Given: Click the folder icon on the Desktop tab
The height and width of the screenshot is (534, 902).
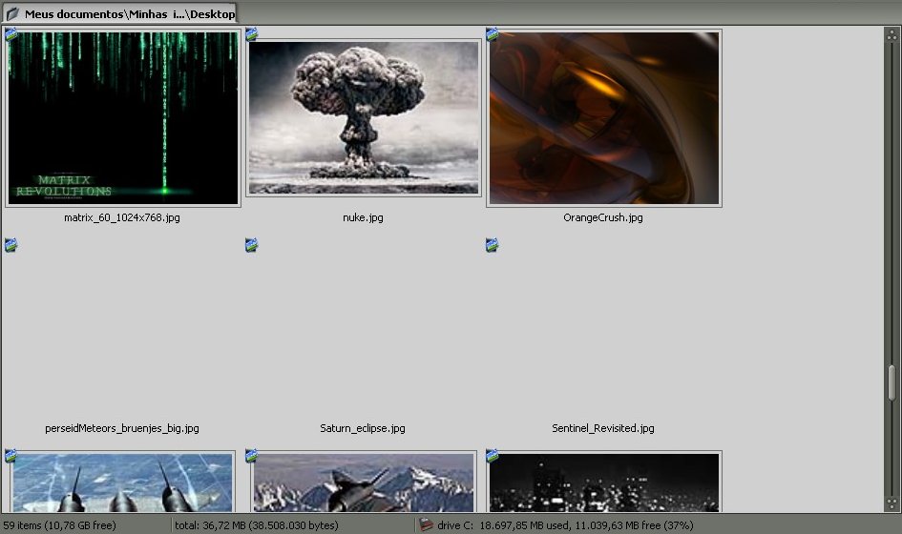Looking at the screenshot, I should coord(12,13).
